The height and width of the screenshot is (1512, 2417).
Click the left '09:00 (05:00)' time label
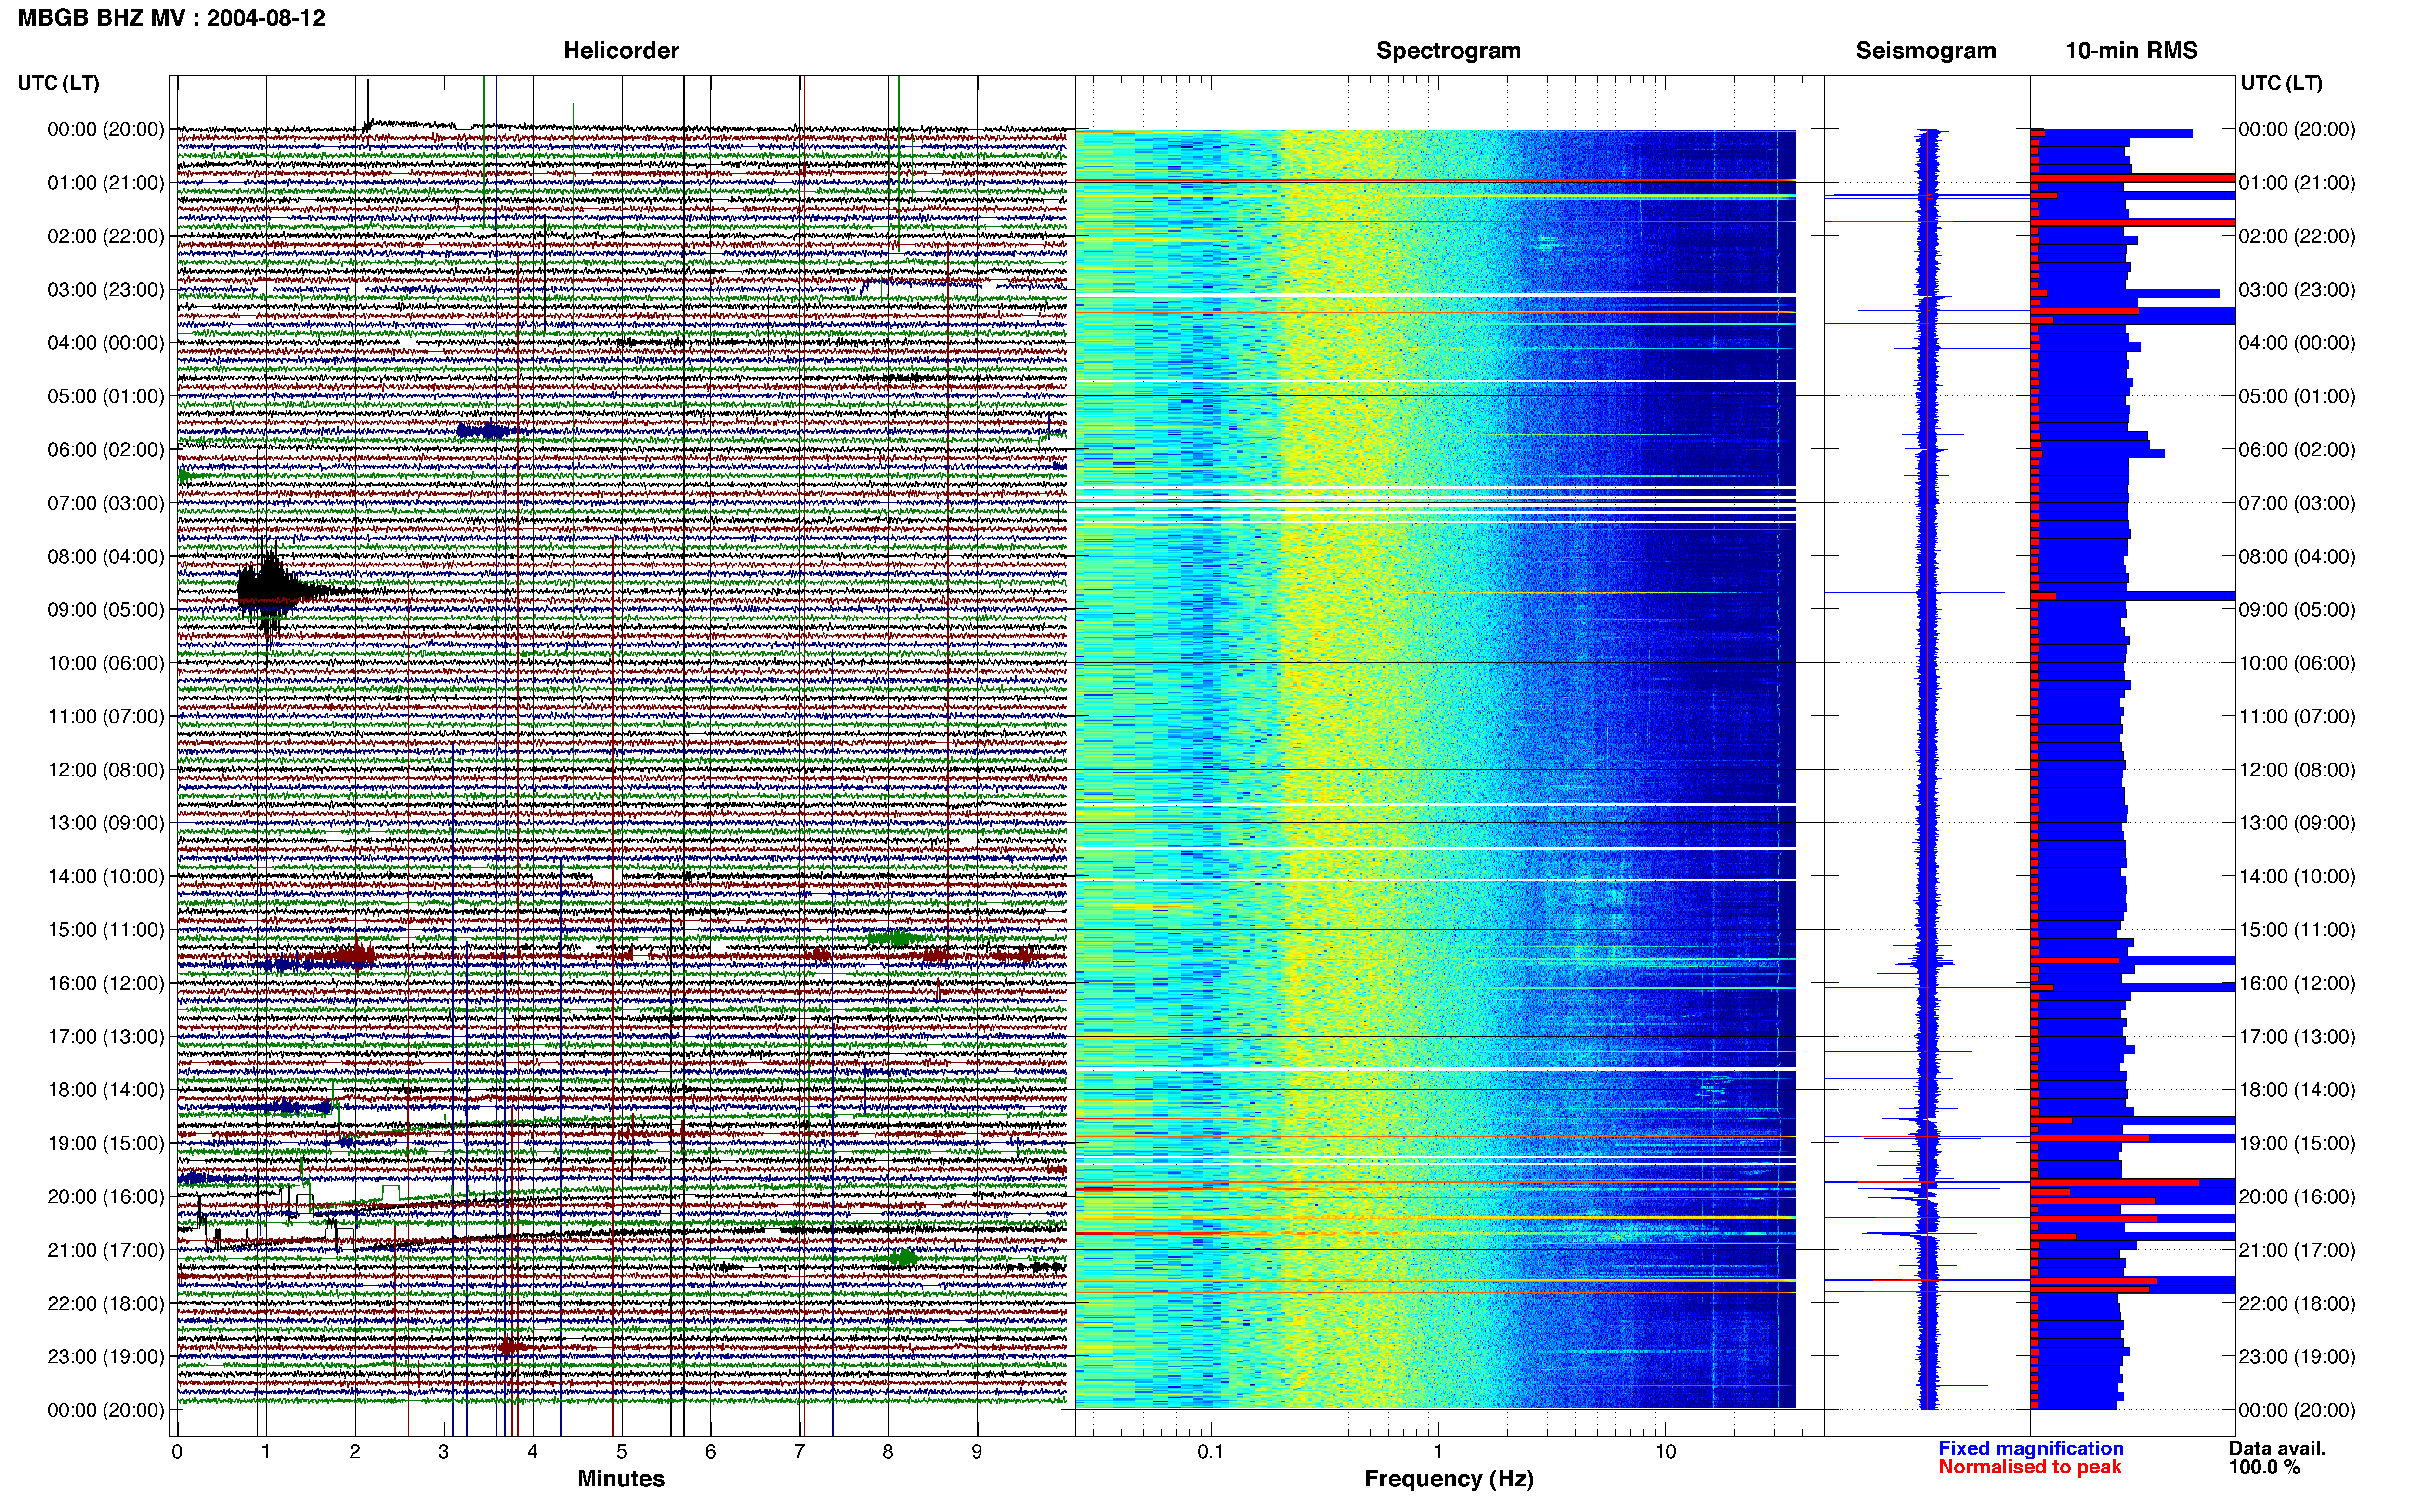pyautogui.click(x=106, y=609)
